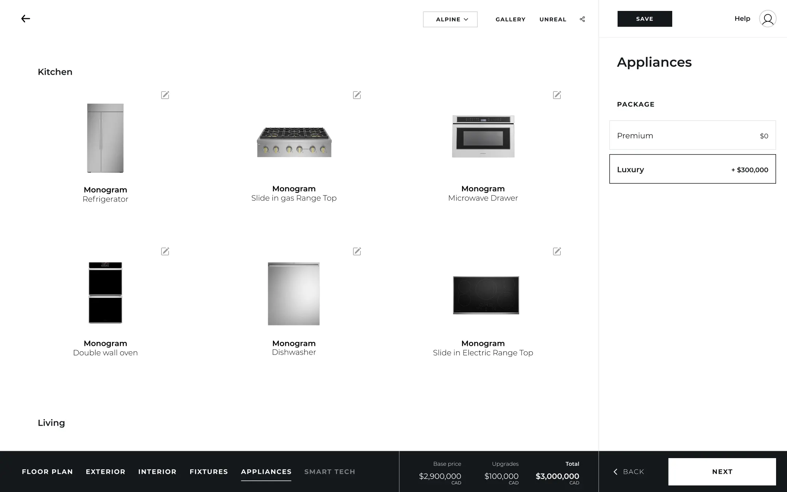Edit the Slide in gas Range Top selection
787x492 pixels.
pyautogui.click(x=357, y=95)
